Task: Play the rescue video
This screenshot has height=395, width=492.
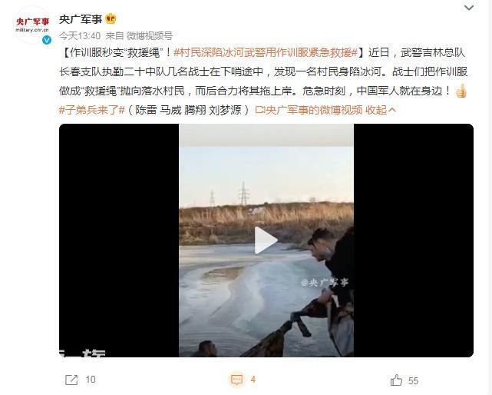Action: (266, 240)
